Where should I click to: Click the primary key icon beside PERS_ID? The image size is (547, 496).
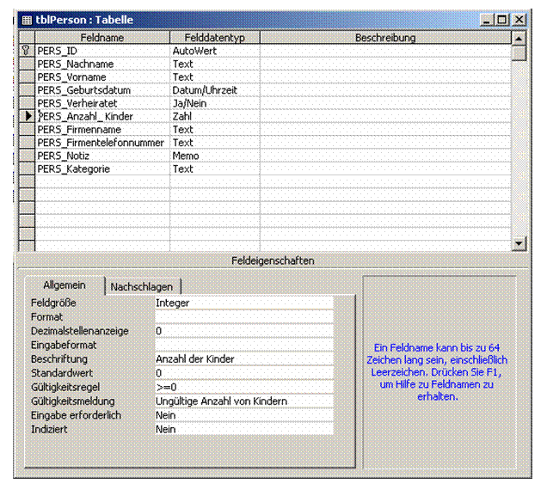point(26,51)
